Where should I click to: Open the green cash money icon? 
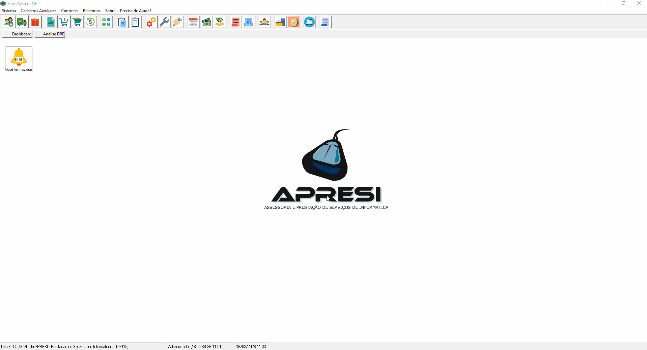coord(206,22)
